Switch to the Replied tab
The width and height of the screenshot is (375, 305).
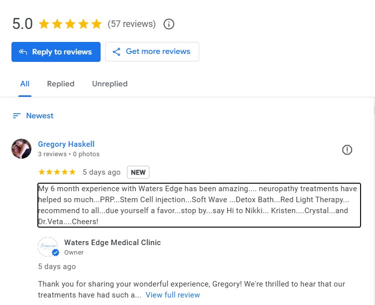pyautogui.click(x=61, y=84)
